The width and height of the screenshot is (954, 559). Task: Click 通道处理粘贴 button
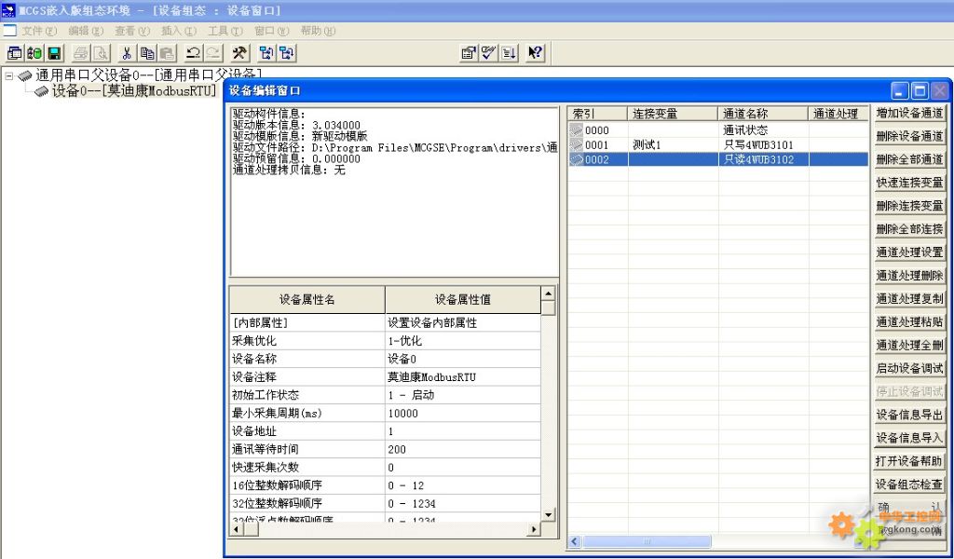coord(909,321)
